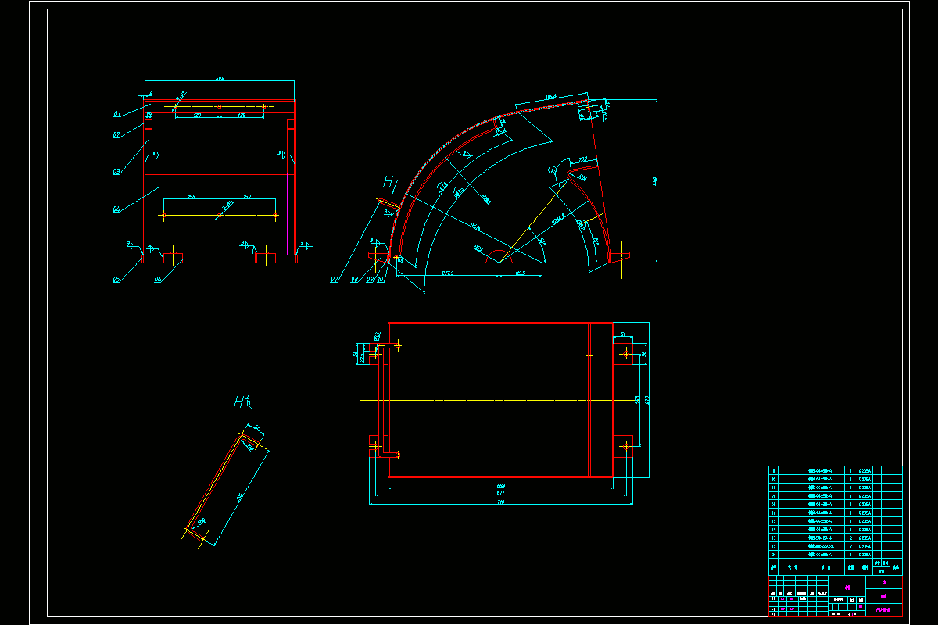Click part callout label 06
This screenshot has width=938, height=625.
(158, 279)
